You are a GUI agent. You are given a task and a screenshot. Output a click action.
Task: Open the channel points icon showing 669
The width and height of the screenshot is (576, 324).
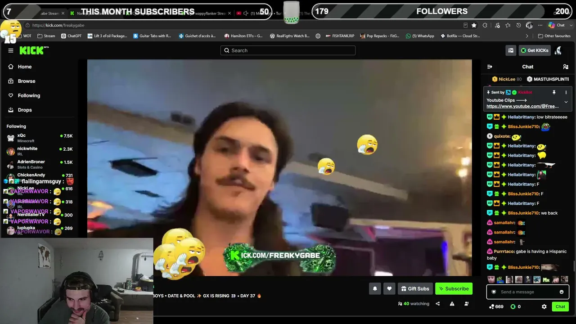click(x=496, y=306)
